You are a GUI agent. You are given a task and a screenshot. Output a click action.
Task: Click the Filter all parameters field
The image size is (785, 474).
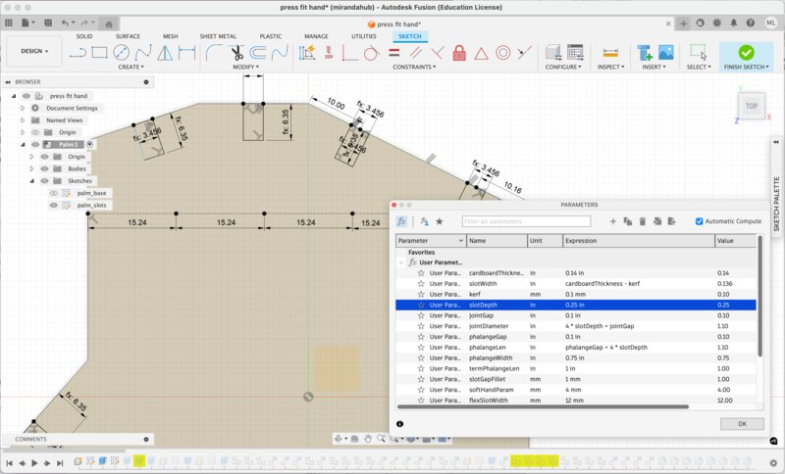click(526, 221)
